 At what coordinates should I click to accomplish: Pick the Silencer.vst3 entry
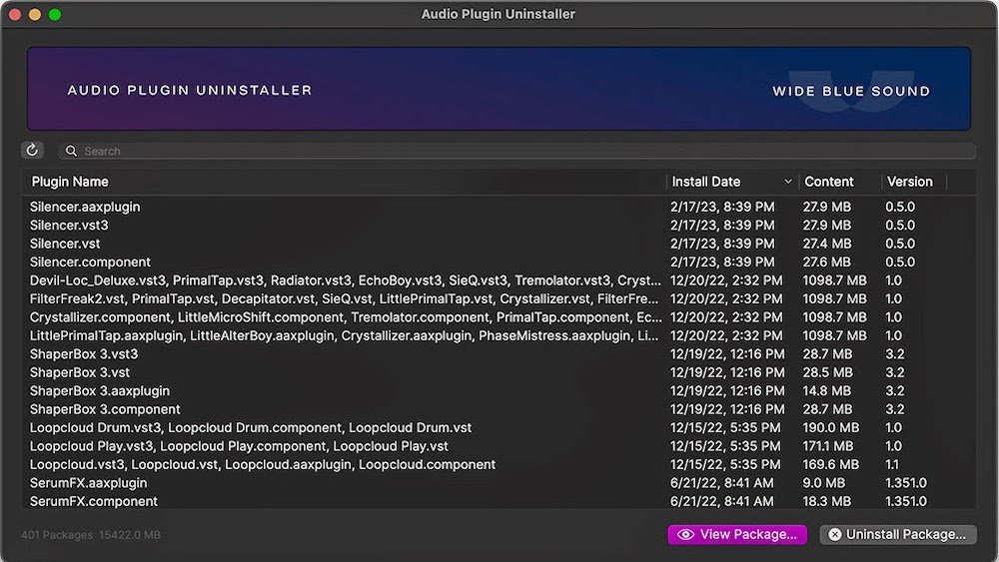coord(69,226)
